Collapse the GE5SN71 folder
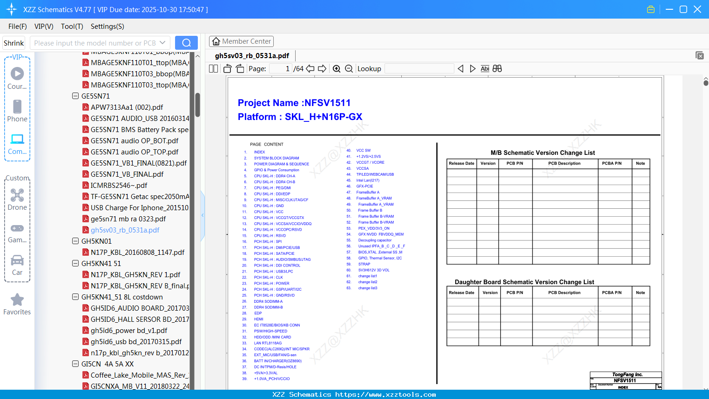The width and height of the screenshot is (709, 399). click(75, 96)
